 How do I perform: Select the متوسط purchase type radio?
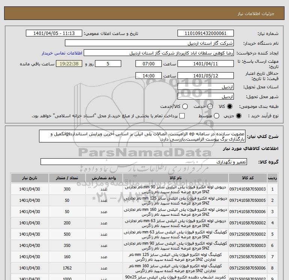(217, 116)
